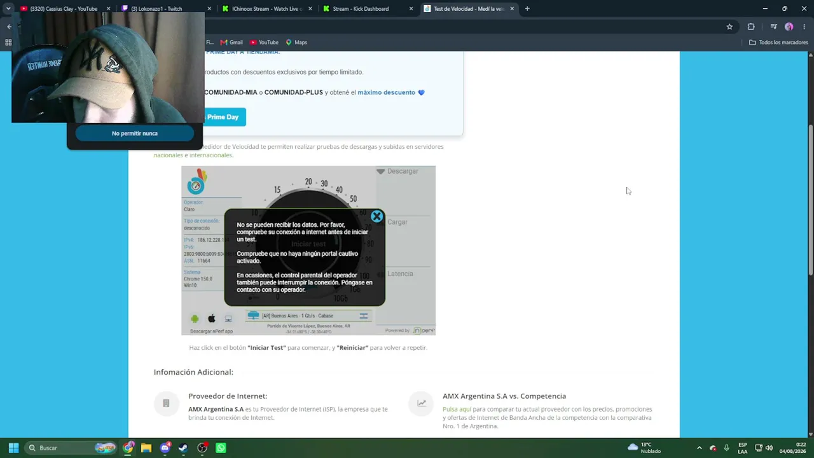Open the Buenos Aires Cabase server selector
Screen dimensions: 814x458
coord(308,316)
